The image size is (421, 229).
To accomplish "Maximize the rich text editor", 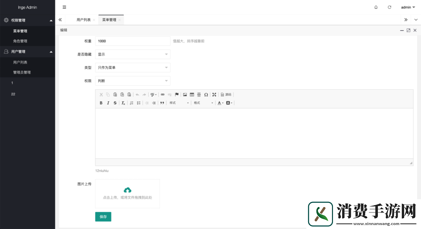I will [x=214, y=95].
